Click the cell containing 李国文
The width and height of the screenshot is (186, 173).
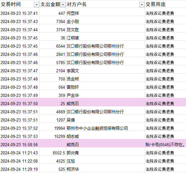(x=105, y=71)
